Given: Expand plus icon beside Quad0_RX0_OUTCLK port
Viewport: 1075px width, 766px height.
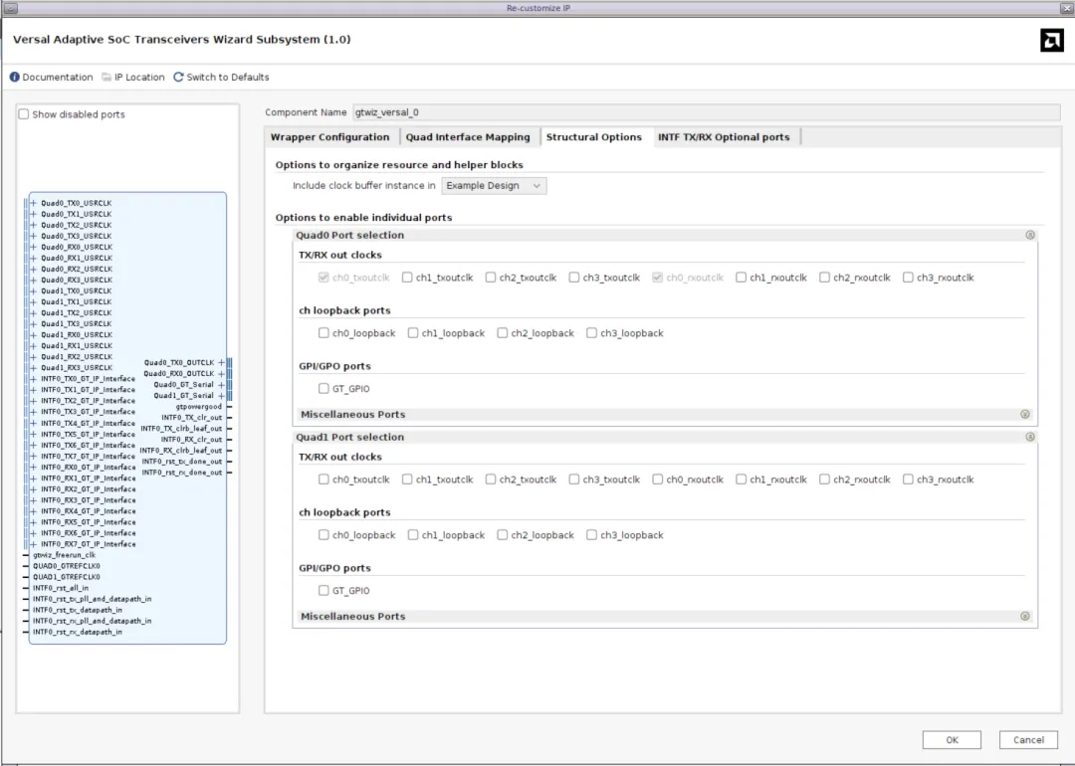Looking at the screenshot, I should pos(221,373).
